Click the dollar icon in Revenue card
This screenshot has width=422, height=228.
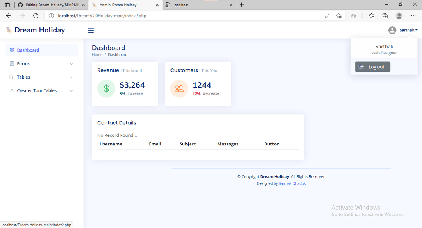106,88
